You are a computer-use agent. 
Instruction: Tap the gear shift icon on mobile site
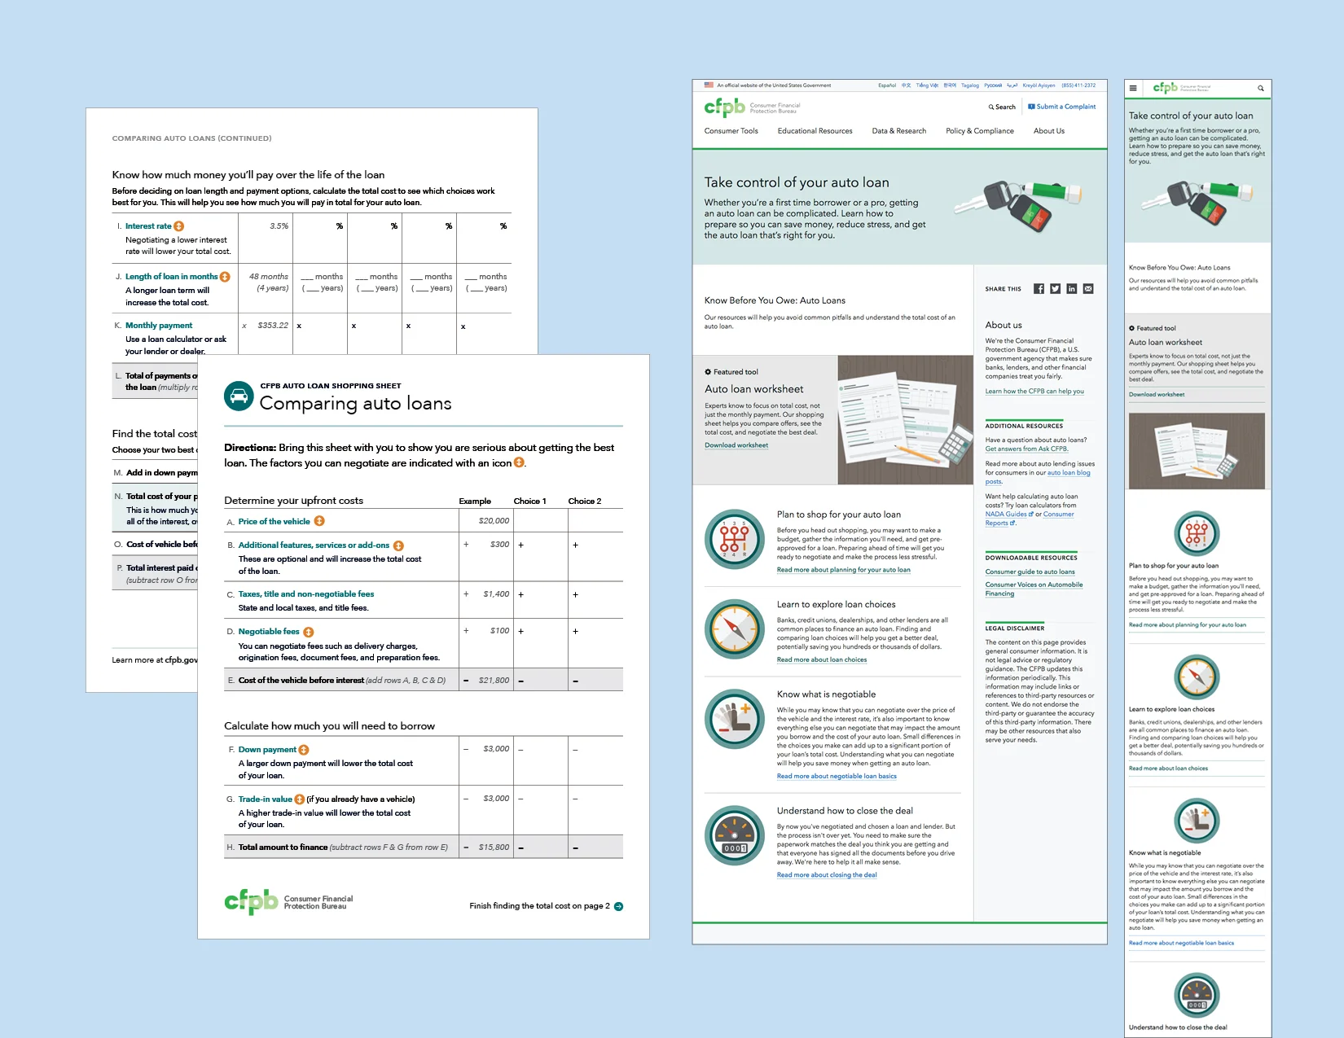click(1197, 534)
